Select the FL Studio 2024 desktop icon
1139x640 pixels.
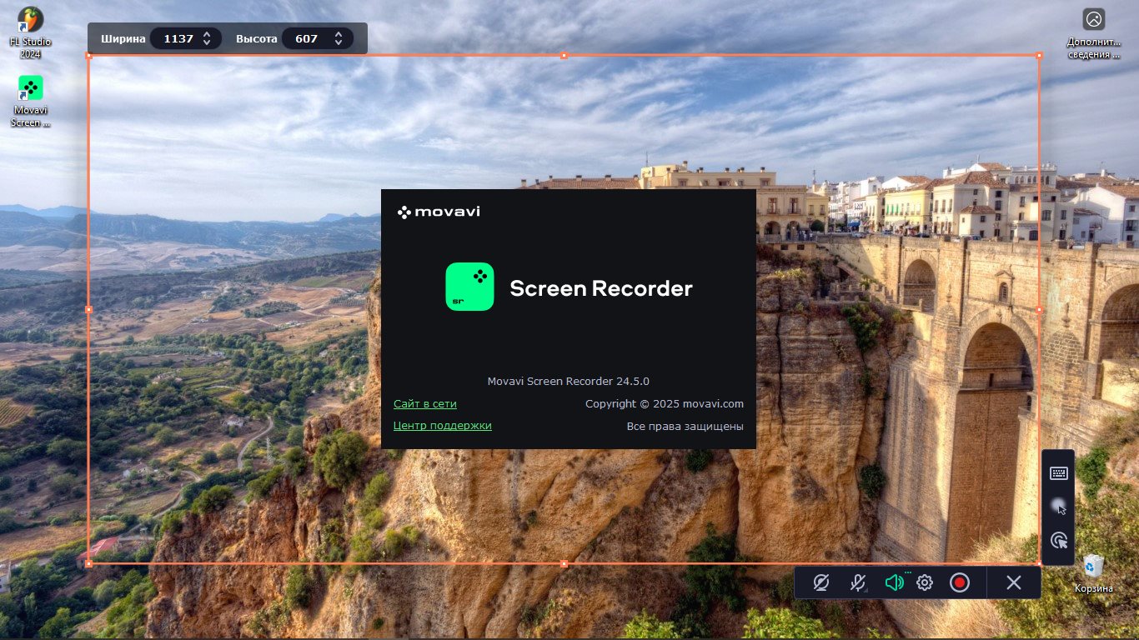[30, 31]
